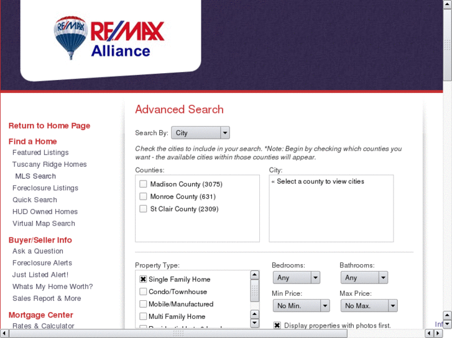
Task: Open Whats My Home Worth? link
Action: point(52,287)
